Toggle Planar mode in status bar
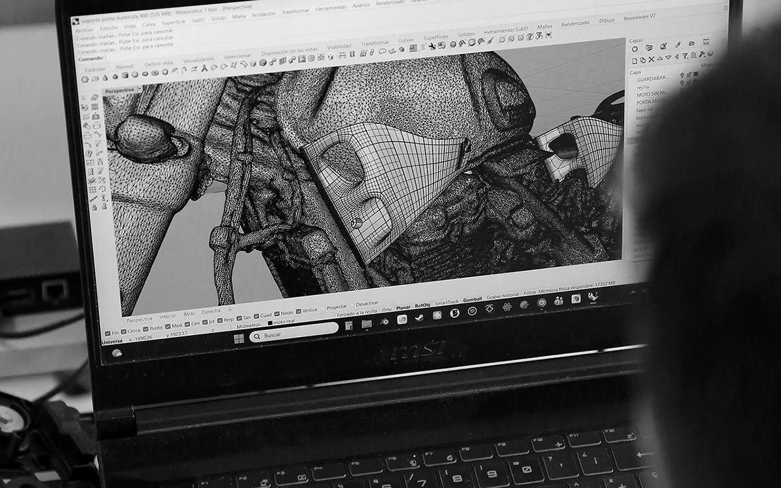The image size is (781, 488). [404, 308]
